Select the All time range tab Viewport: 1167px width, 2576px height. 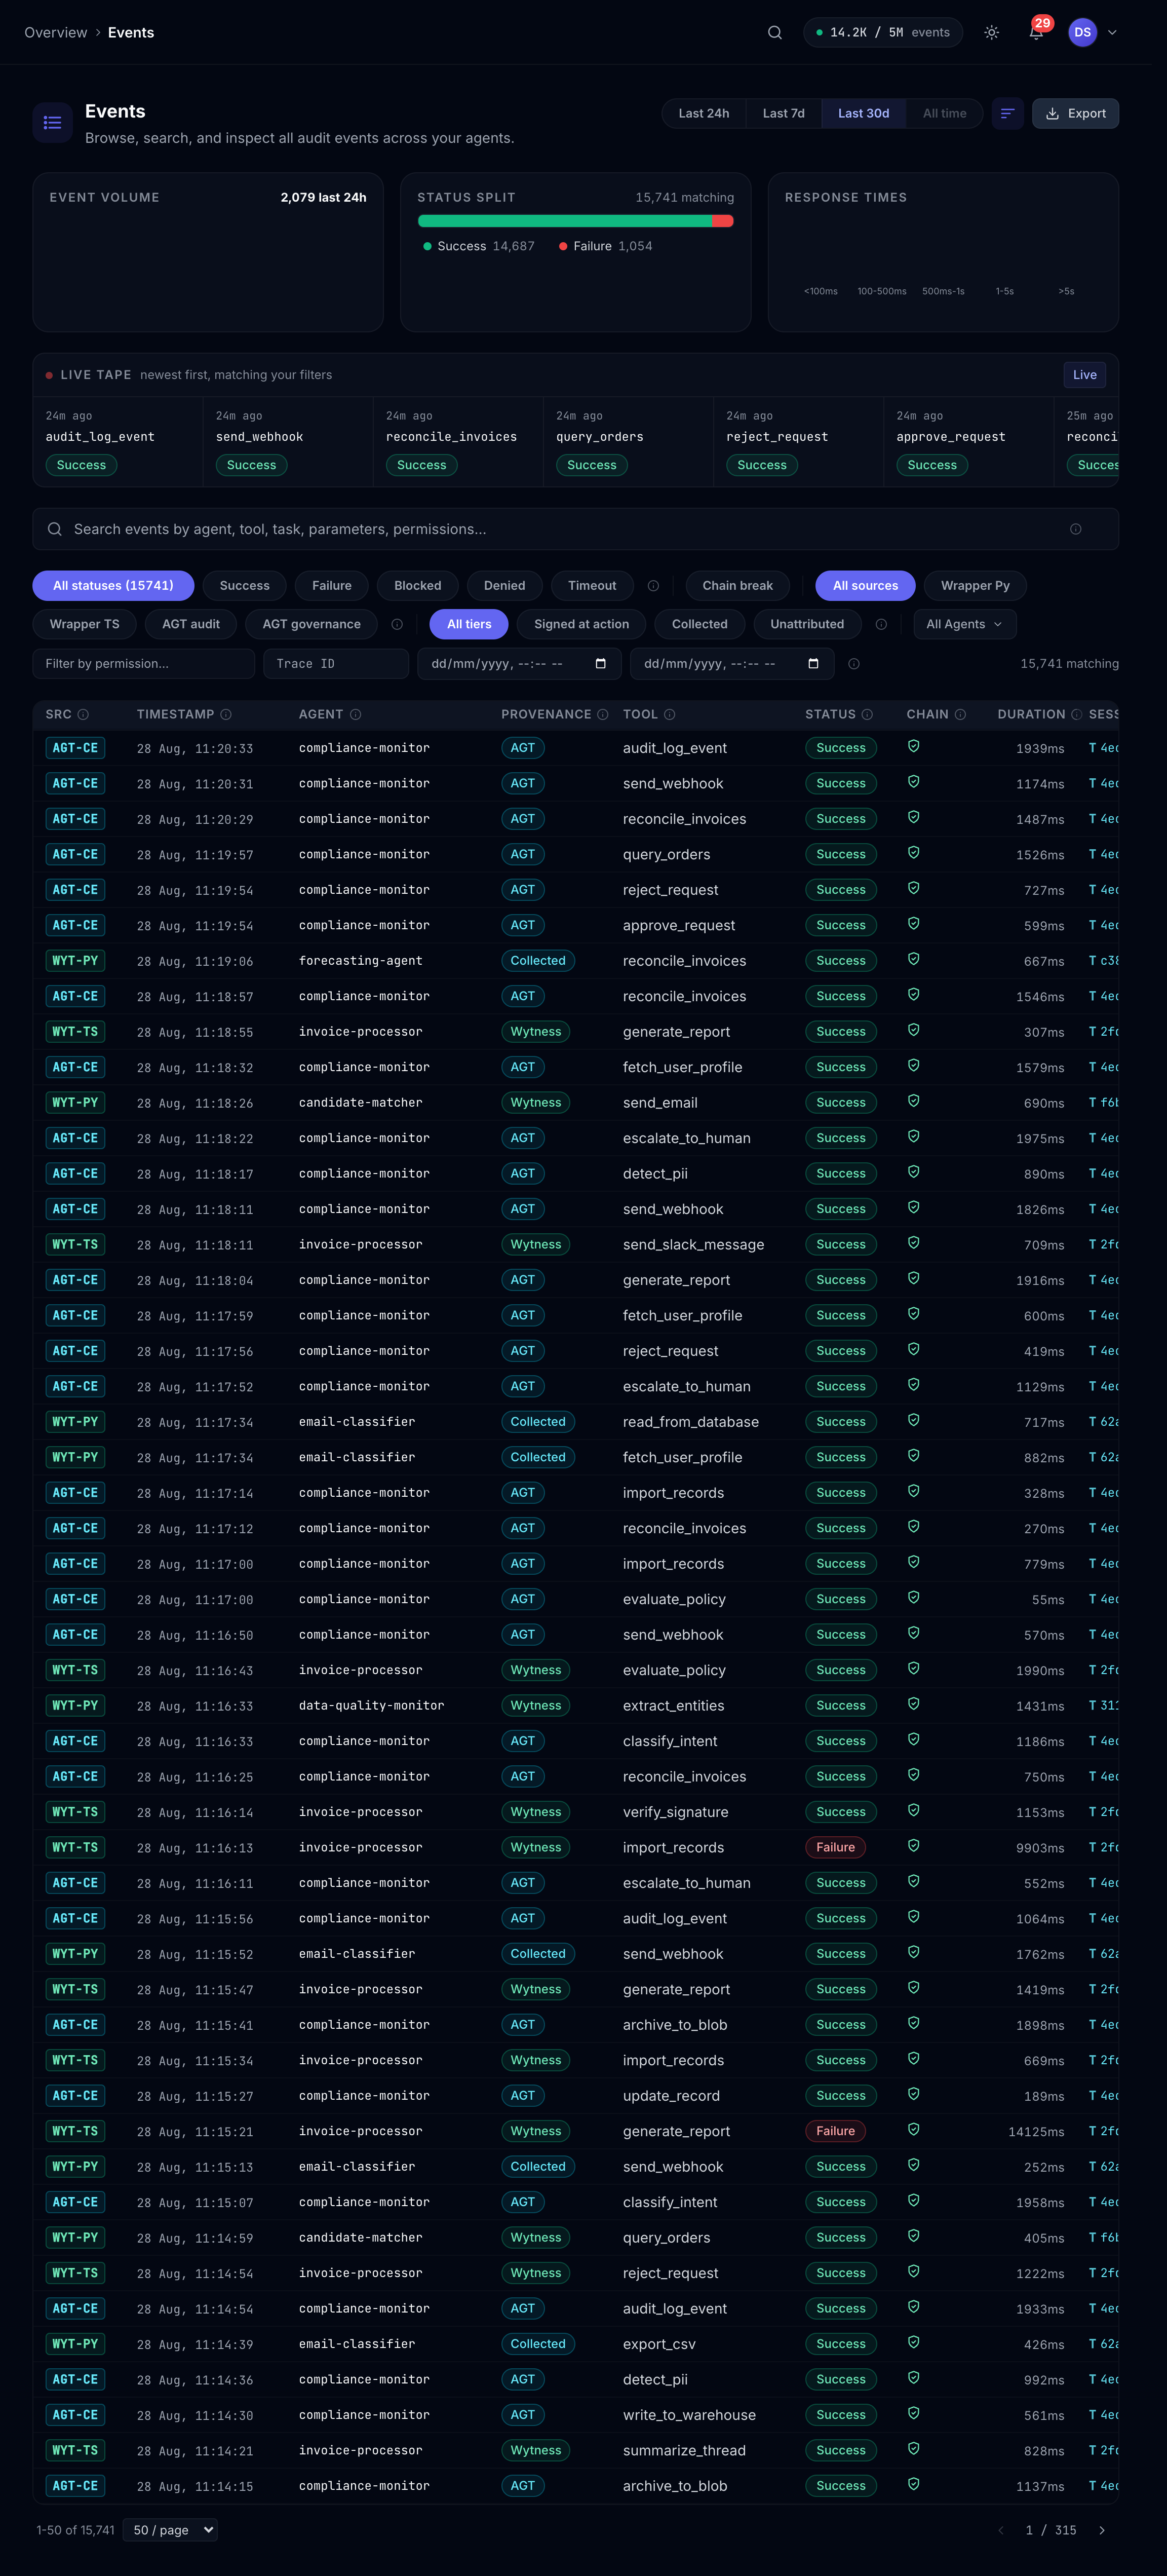[944, 114]
